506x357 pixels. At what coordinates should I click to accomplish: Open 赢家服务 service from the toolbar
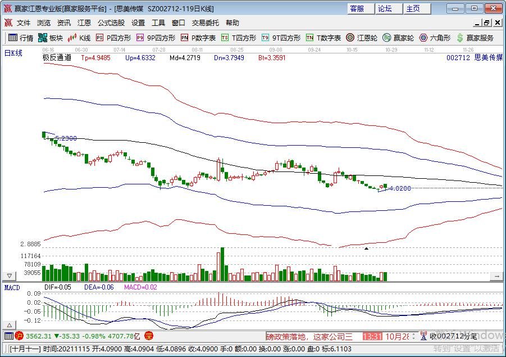coord(475,38)
